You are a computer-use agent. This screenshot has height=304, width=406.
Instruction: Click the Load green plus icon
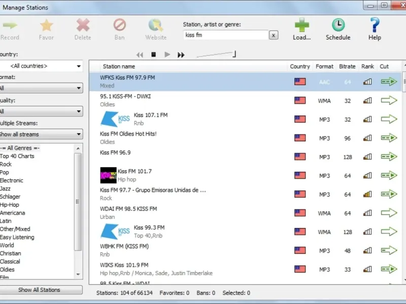point(301,25)
